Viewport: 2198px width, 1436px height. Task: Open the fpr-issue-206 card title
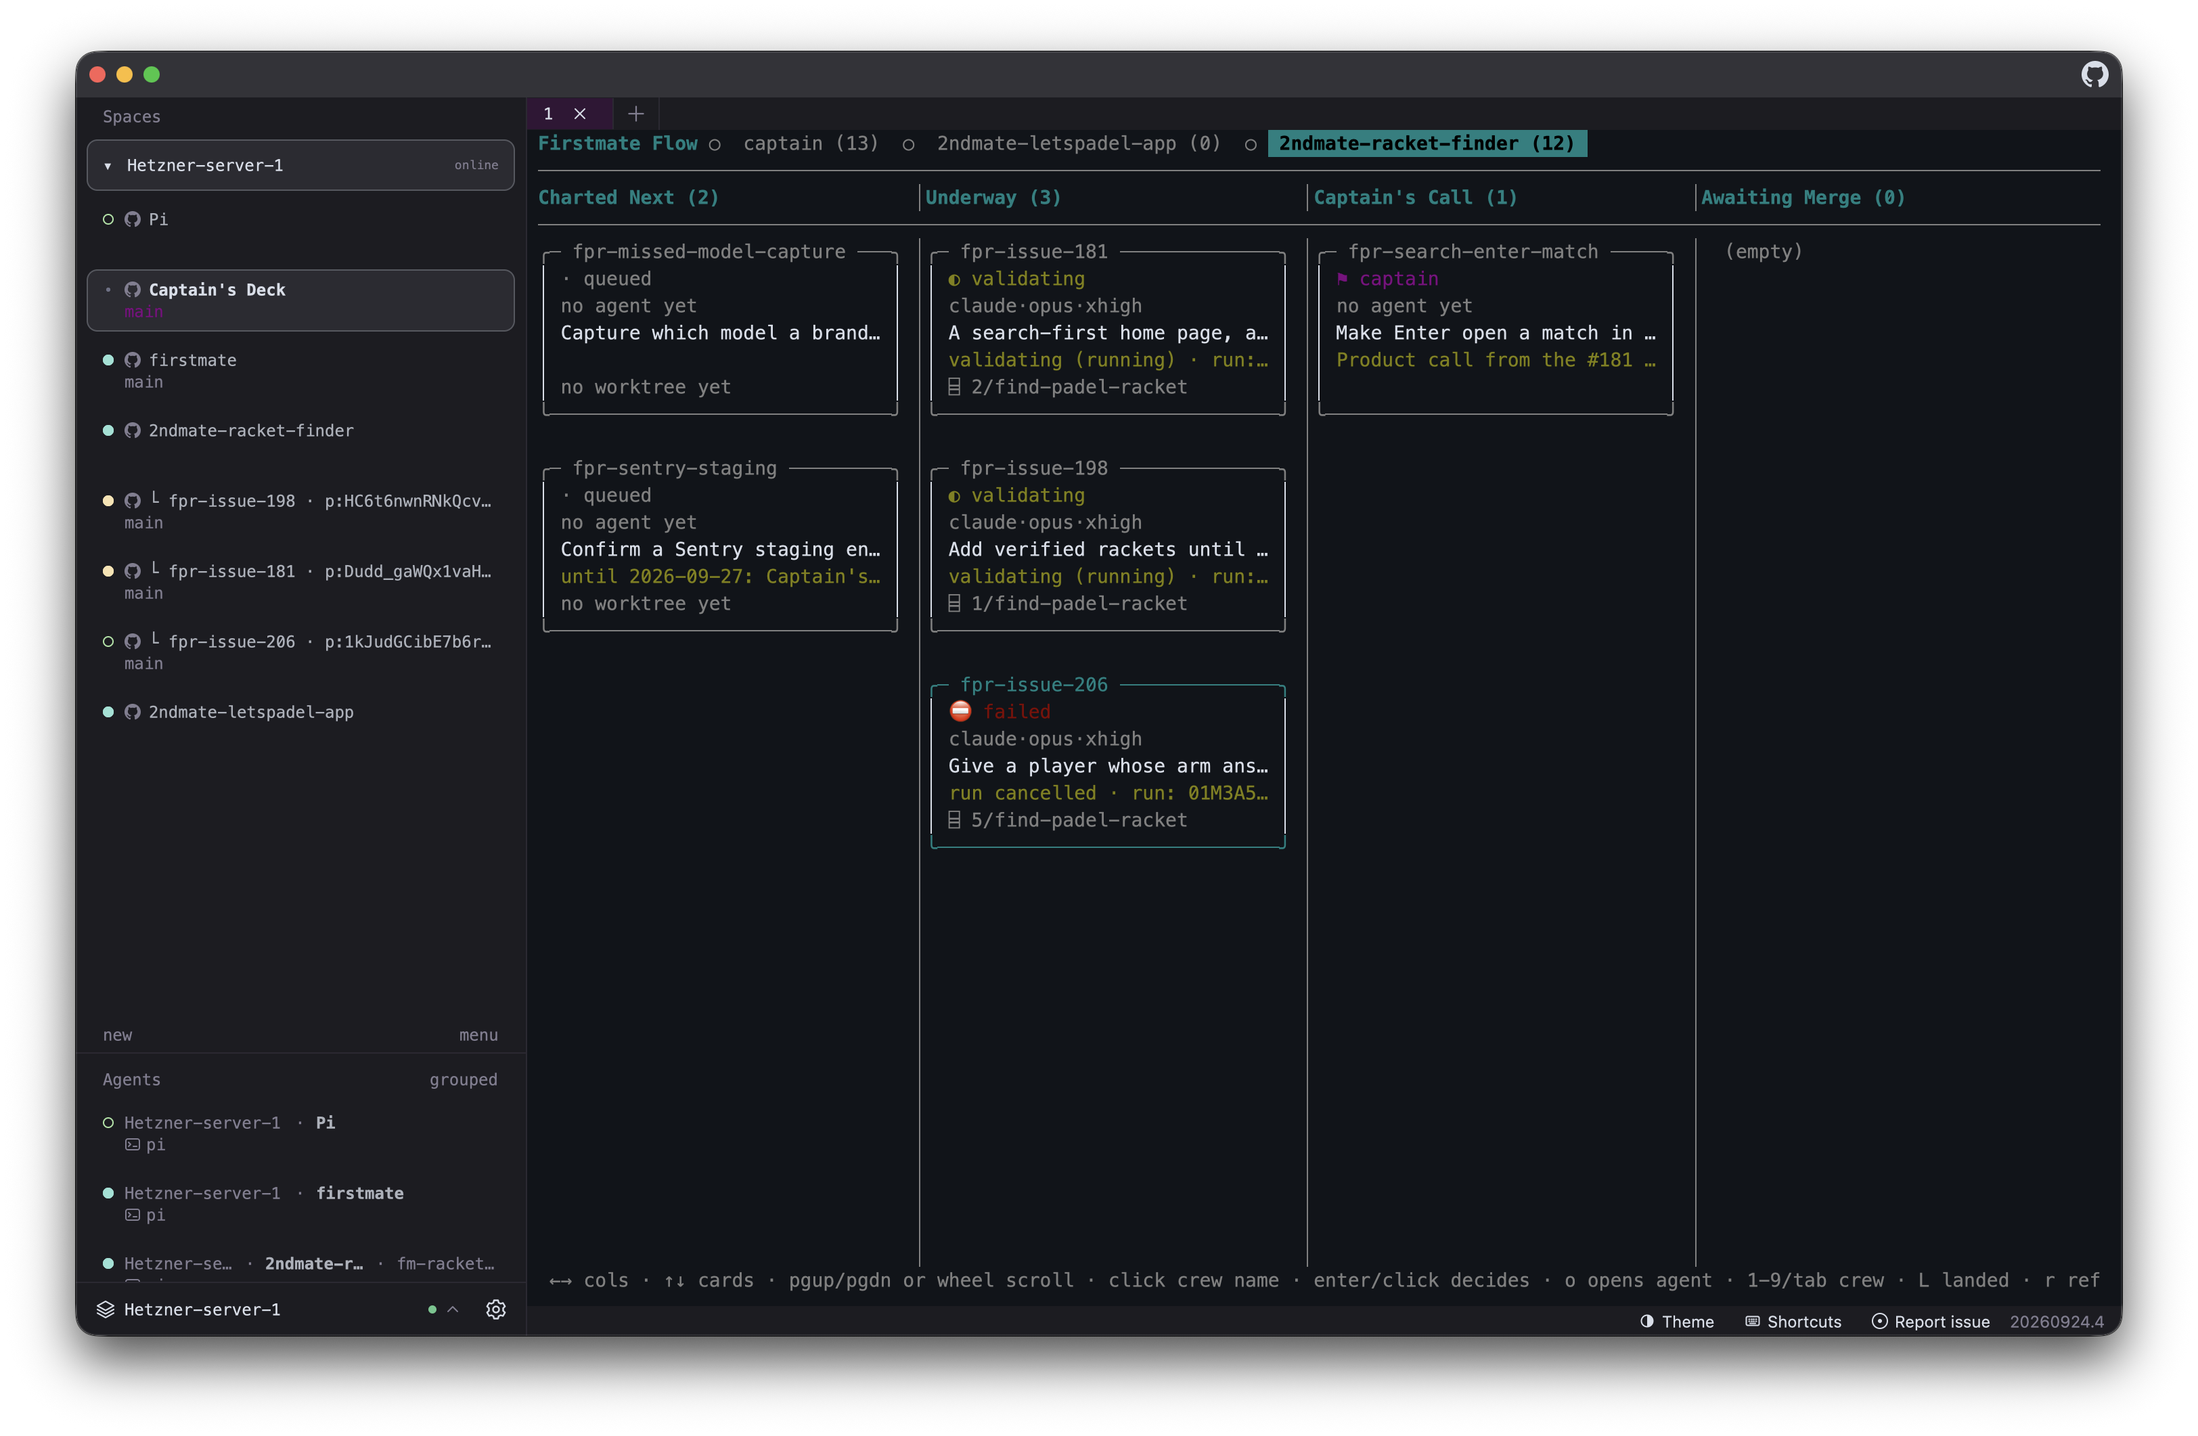click(1033, 684)
